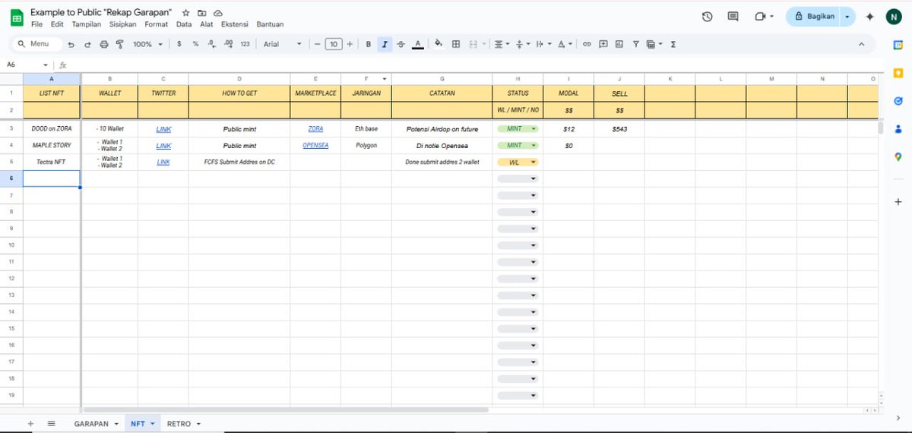Open text rotation dropdown
The width and height of the screenshot is (912, 433).
[565, 44]
